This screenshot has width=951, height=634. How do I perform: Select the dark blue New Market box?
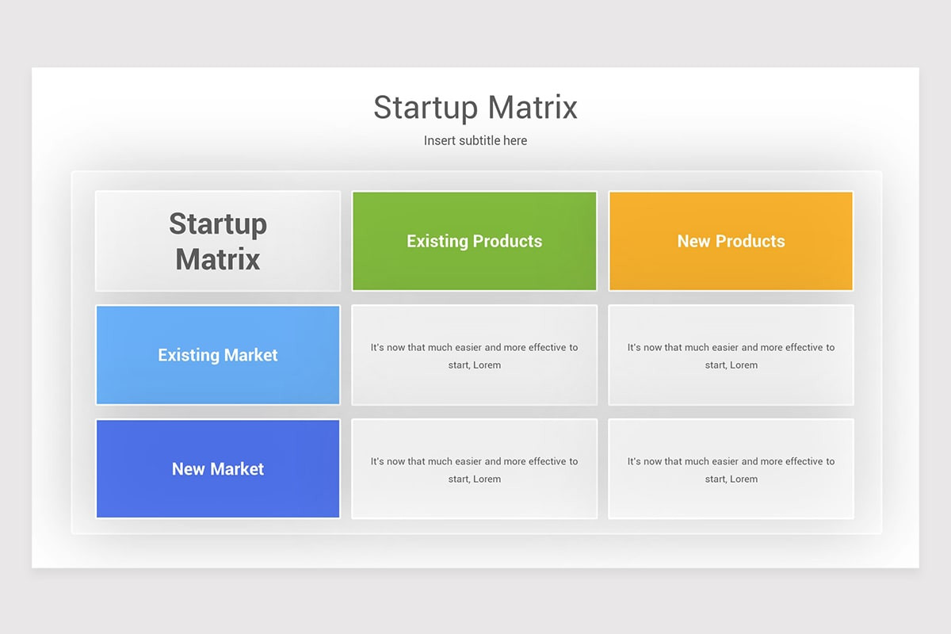pyautogui.click(x=218, y=469)
